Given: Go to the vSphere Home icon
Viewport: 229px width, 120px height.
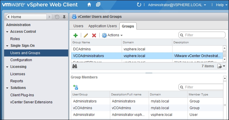Looking at the screenshot, I should [x=89, y=5].
